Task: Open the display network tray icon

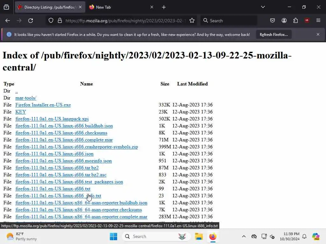Action: [264, 236]
